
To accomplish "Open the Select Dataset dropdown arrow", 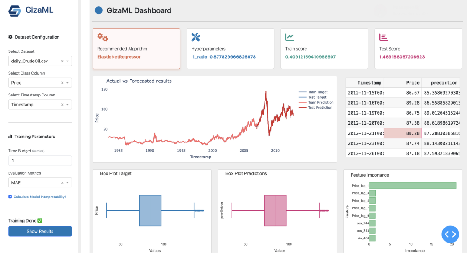I will pyautogui.click(x=67, y=61).
